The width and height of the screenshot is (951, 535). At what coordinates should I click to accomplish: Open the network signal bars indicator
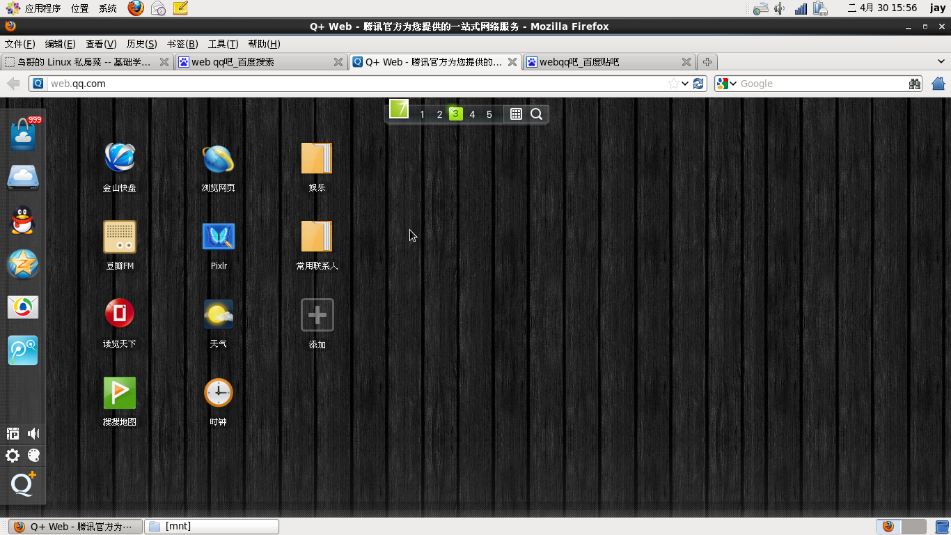(801, 8)
